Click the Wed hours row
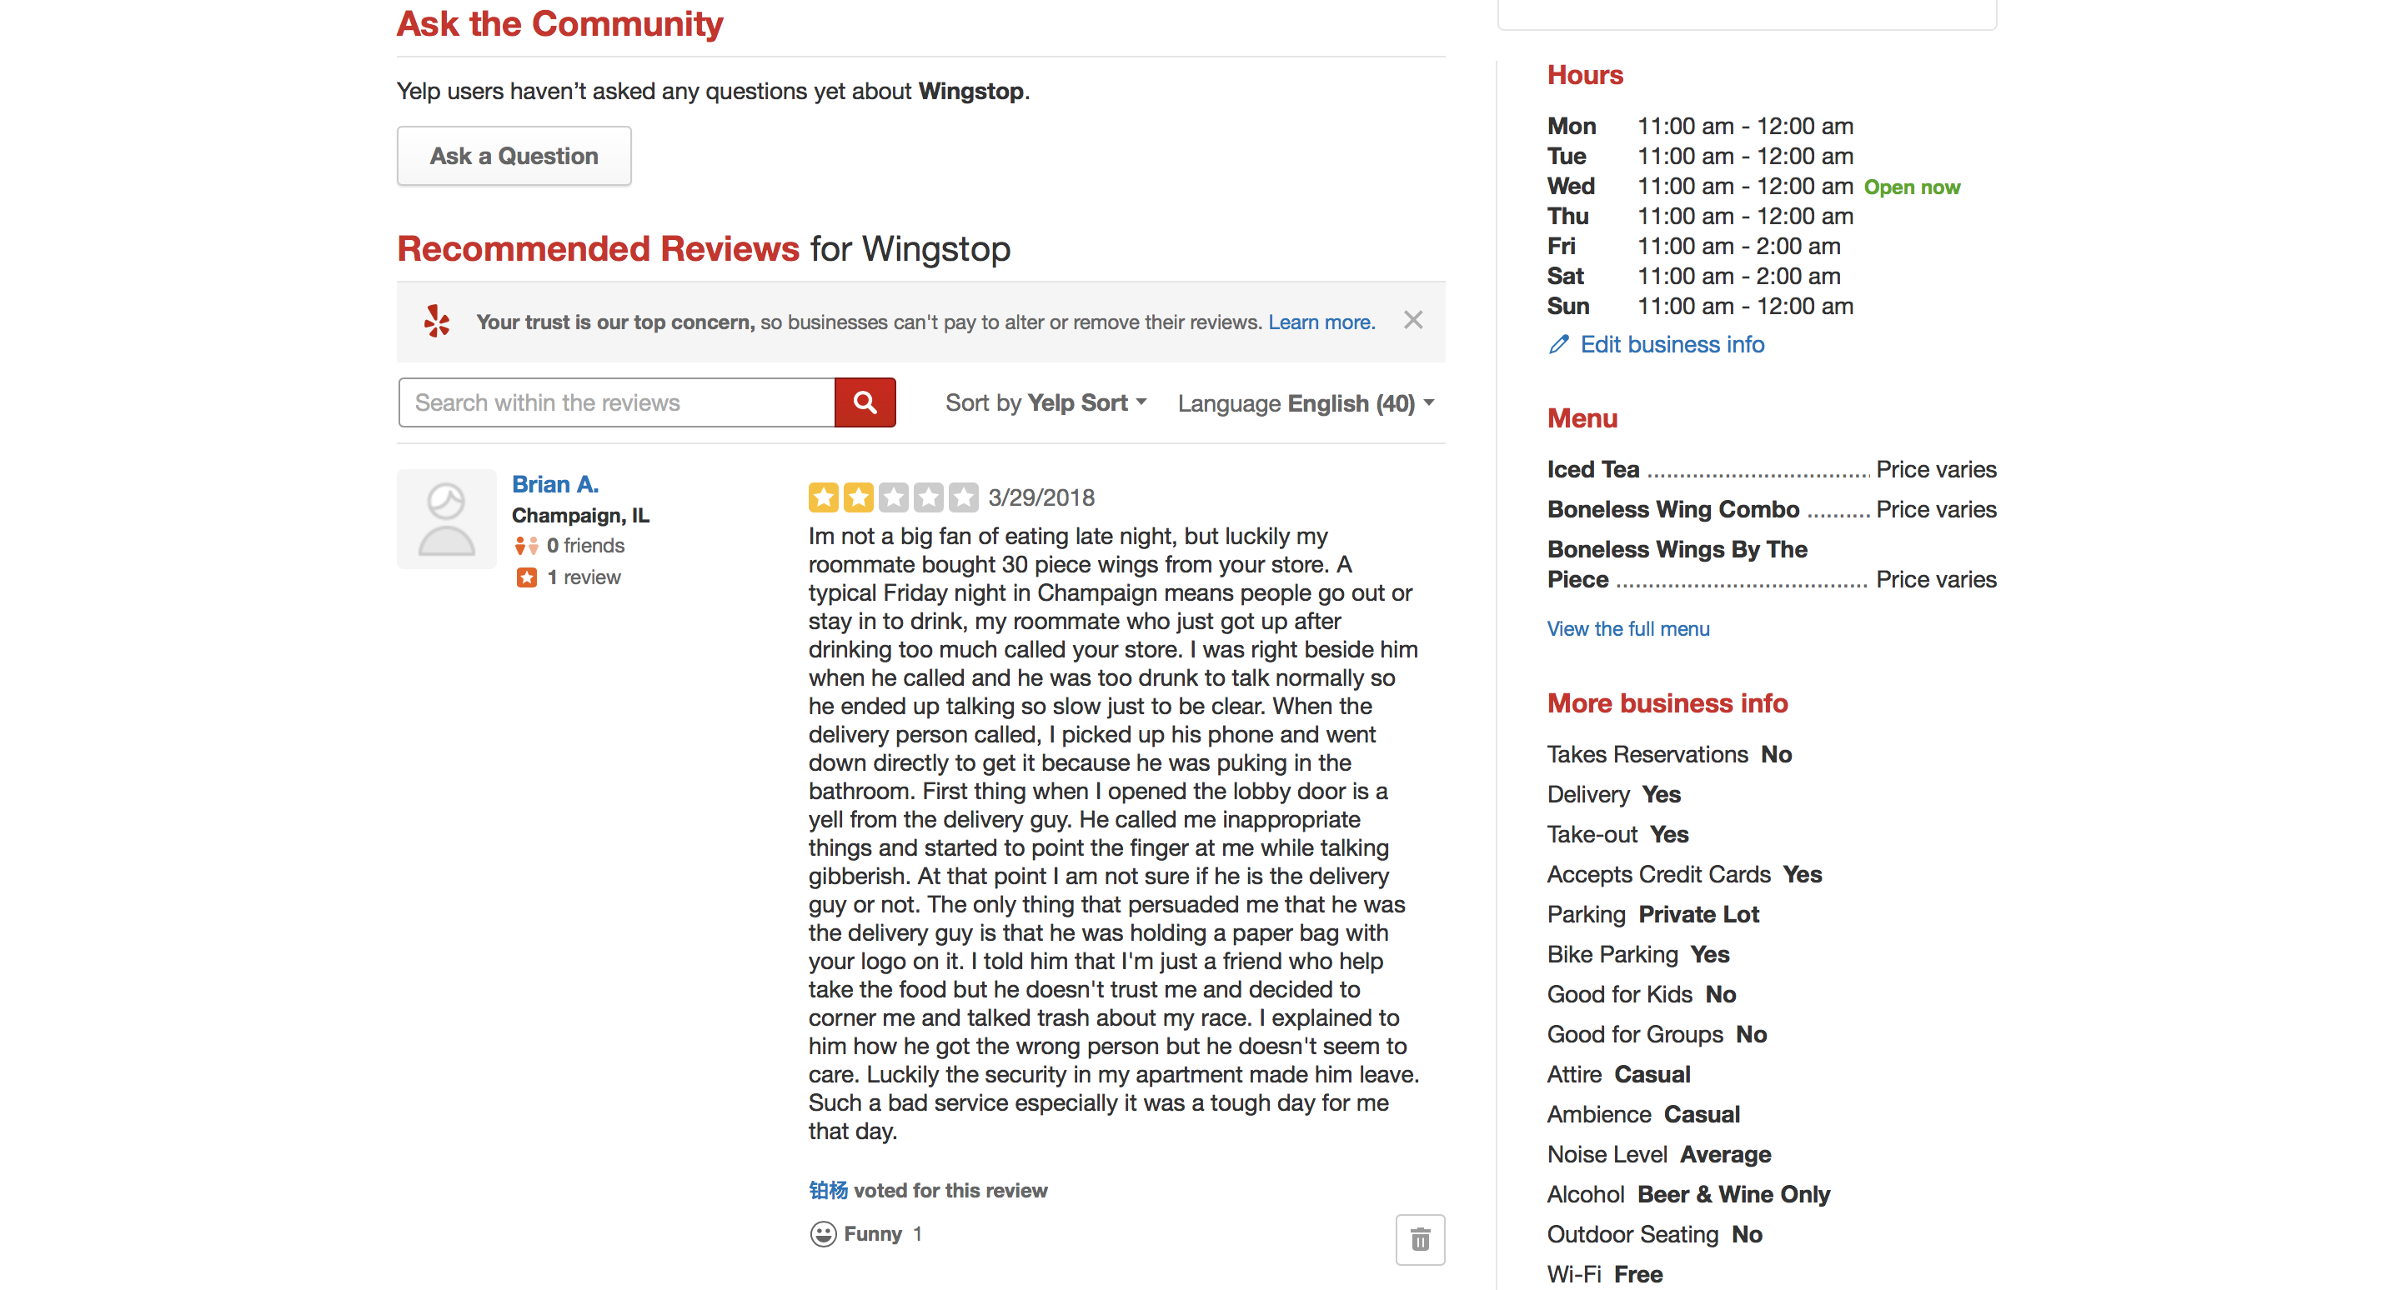Viewport: 2397px width, 1290px height. click(1753, 187)
